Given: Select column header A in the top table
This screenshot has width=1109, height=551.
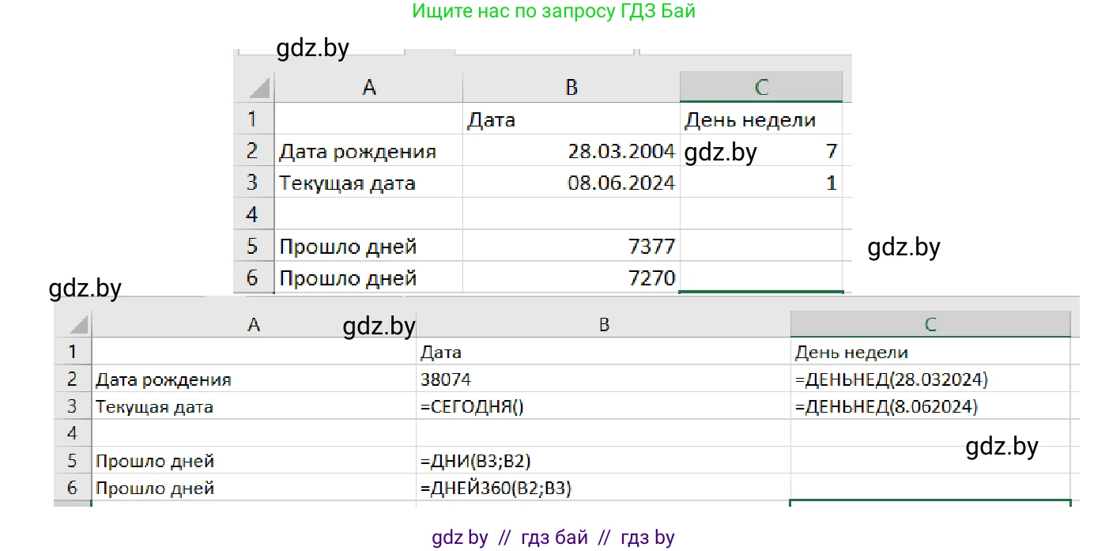Looking at the screenshot, I should click(x=368, y=86).
